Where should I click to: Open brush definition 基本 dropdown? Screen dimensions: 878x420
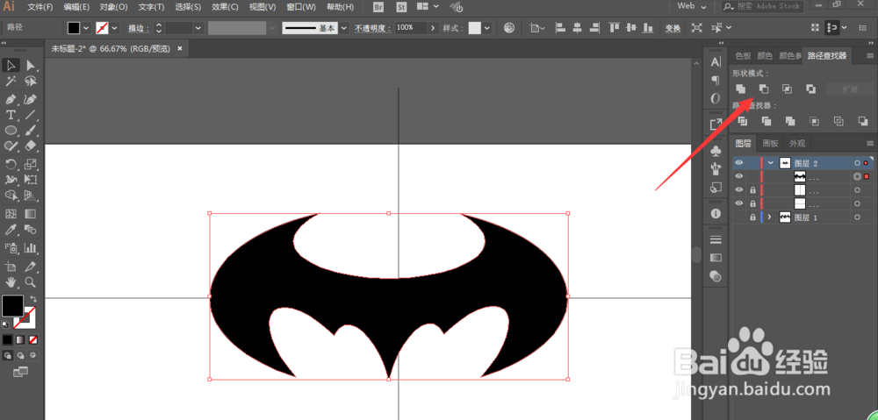344,28
